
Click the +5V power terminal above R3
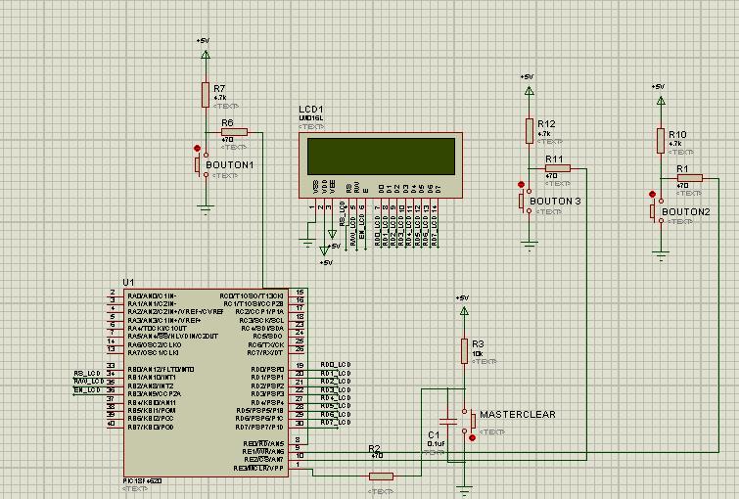pos(464,311)
